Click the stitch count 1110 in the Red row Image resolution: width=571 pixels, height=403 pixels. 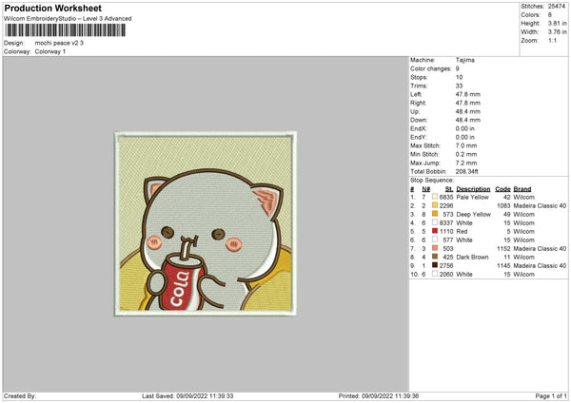point(446,231)
